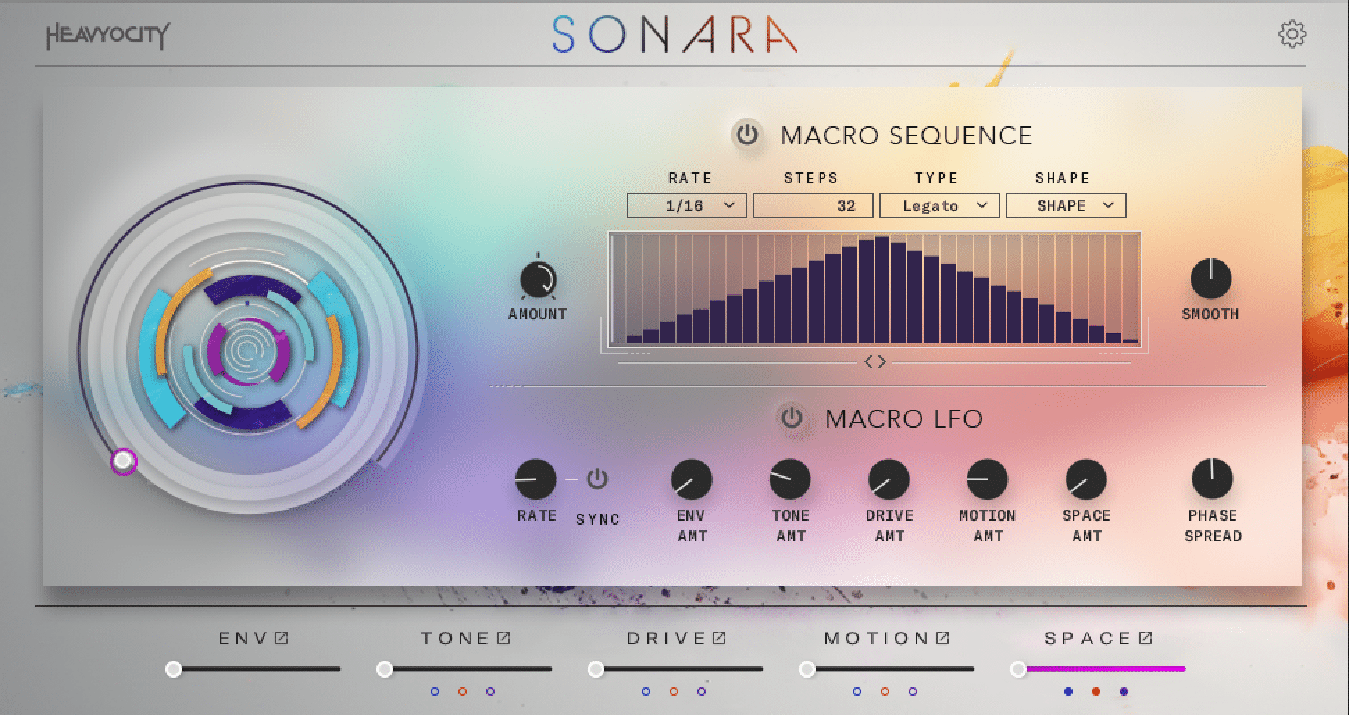The width and height of the screenshot is (1349, 715).
Task: Click the Heavyocity logo
Action: (x=108, y=35)
